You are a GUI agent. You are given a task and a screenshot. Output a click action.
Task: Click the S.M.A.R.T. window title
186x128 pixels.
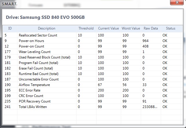coord(10,4)
